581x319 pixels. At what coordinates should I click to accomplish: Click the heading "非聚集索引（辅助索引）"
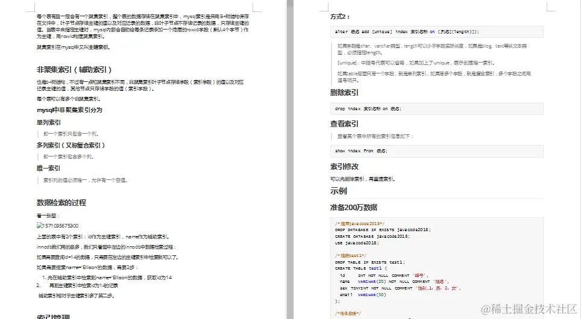[x=74, y=70]
